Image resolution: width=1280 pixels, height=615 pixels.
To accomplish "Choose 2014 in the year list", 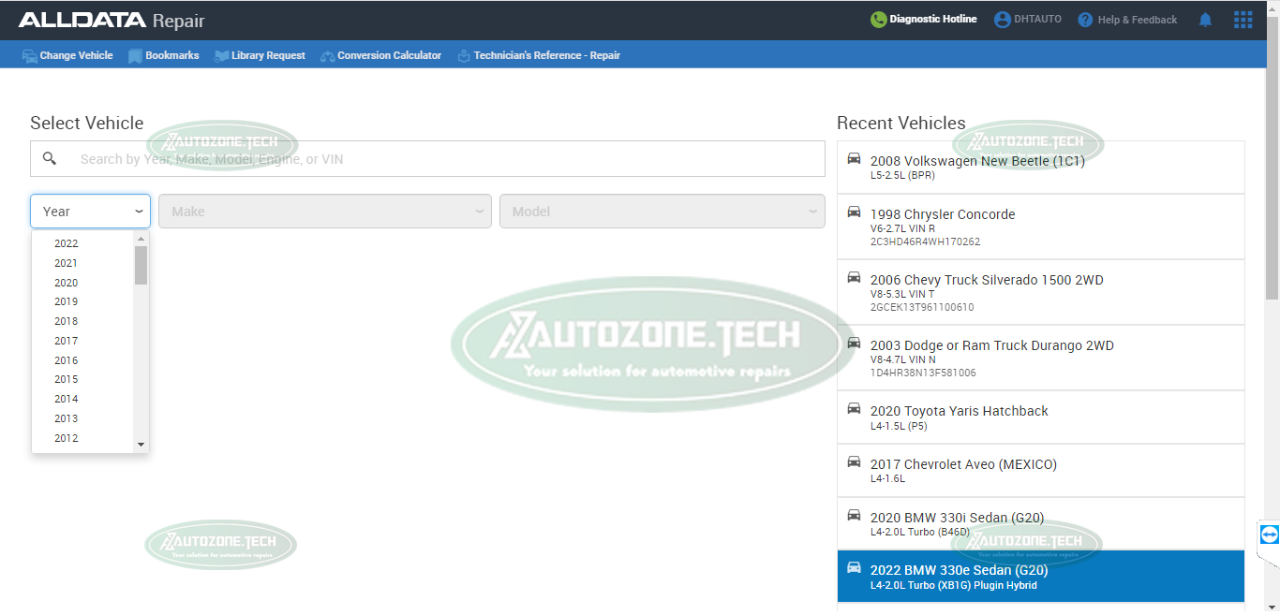I will pos(66,399).
